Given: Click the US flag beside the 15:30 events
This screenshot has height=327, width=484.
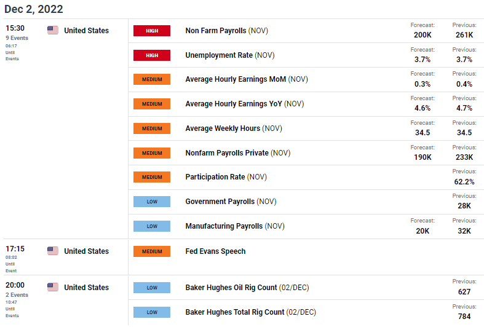Looking at the screenshot, I should pyautogui.click(x=52, y=30).
